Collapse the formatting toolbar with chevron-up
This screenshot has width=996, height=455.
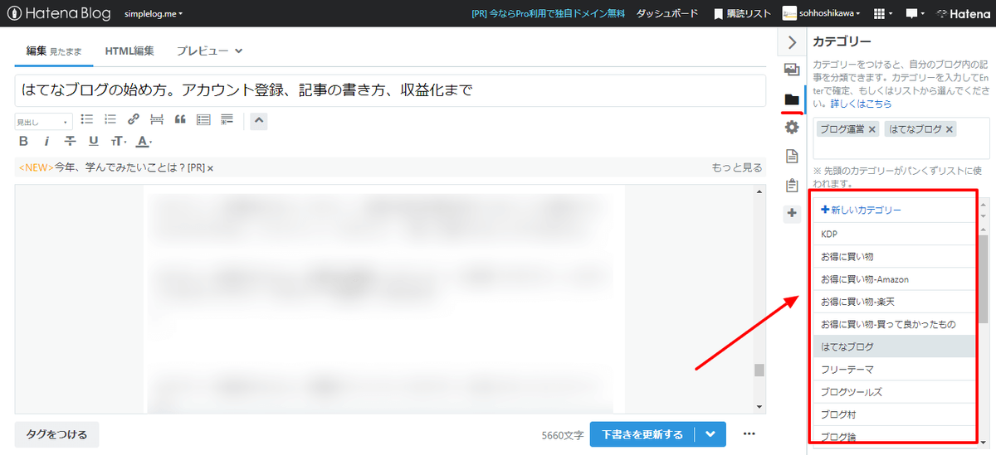(259, 121)
